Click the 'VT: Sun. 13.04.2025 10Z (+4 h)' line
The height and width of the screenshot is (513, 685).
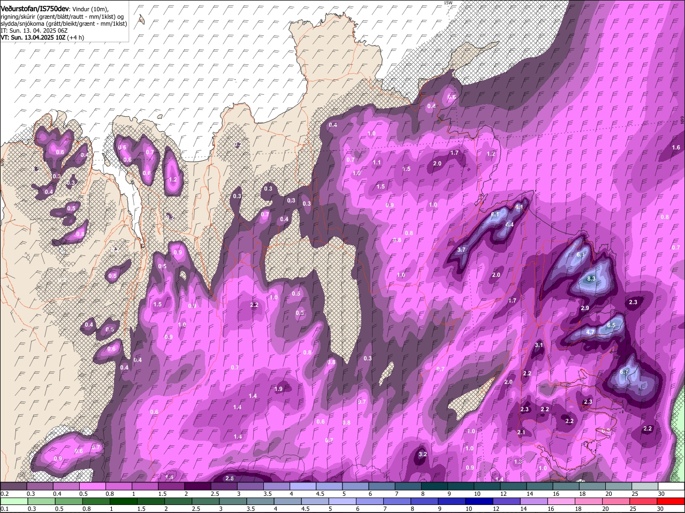pyautogui.click(x=42, y=37)
